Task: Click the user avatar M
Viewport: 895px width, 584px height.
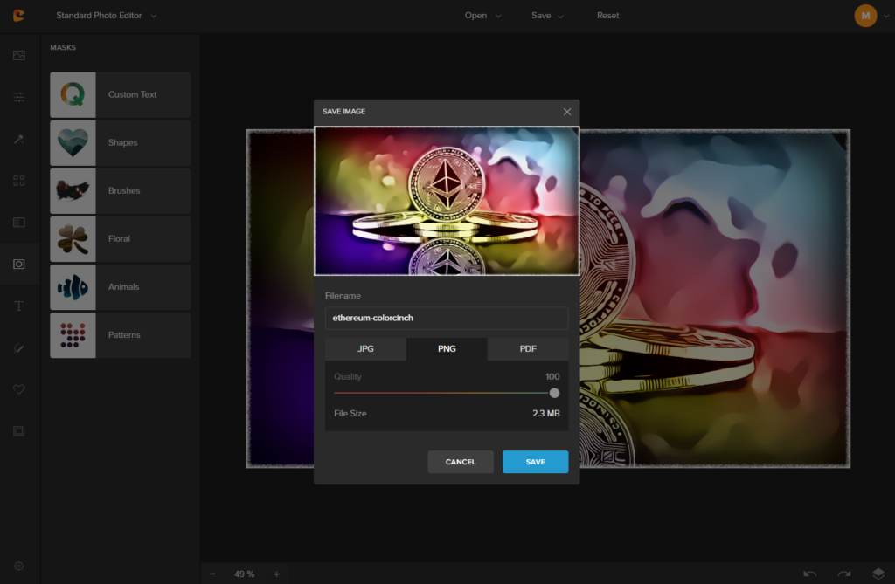Action: (x=865, y=16)
